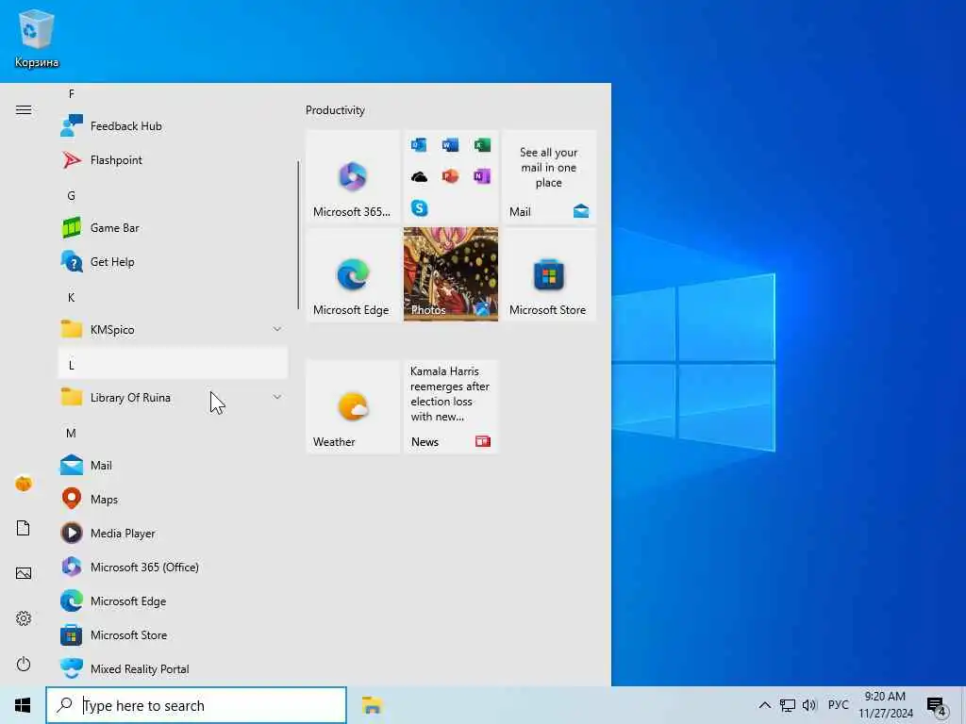
Task: Click the letter M section header
Action: click(x=173, y=434)
